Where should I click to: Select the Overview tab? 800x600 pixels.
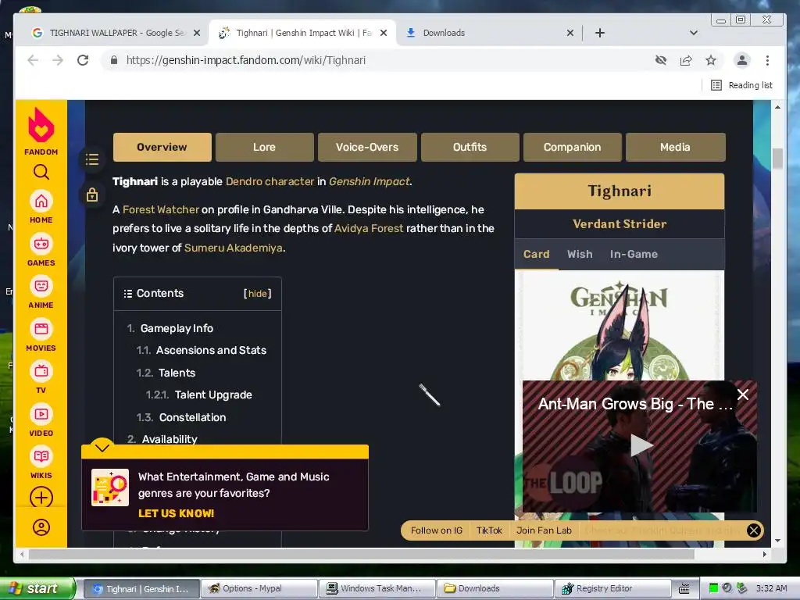tap(162, 147)
